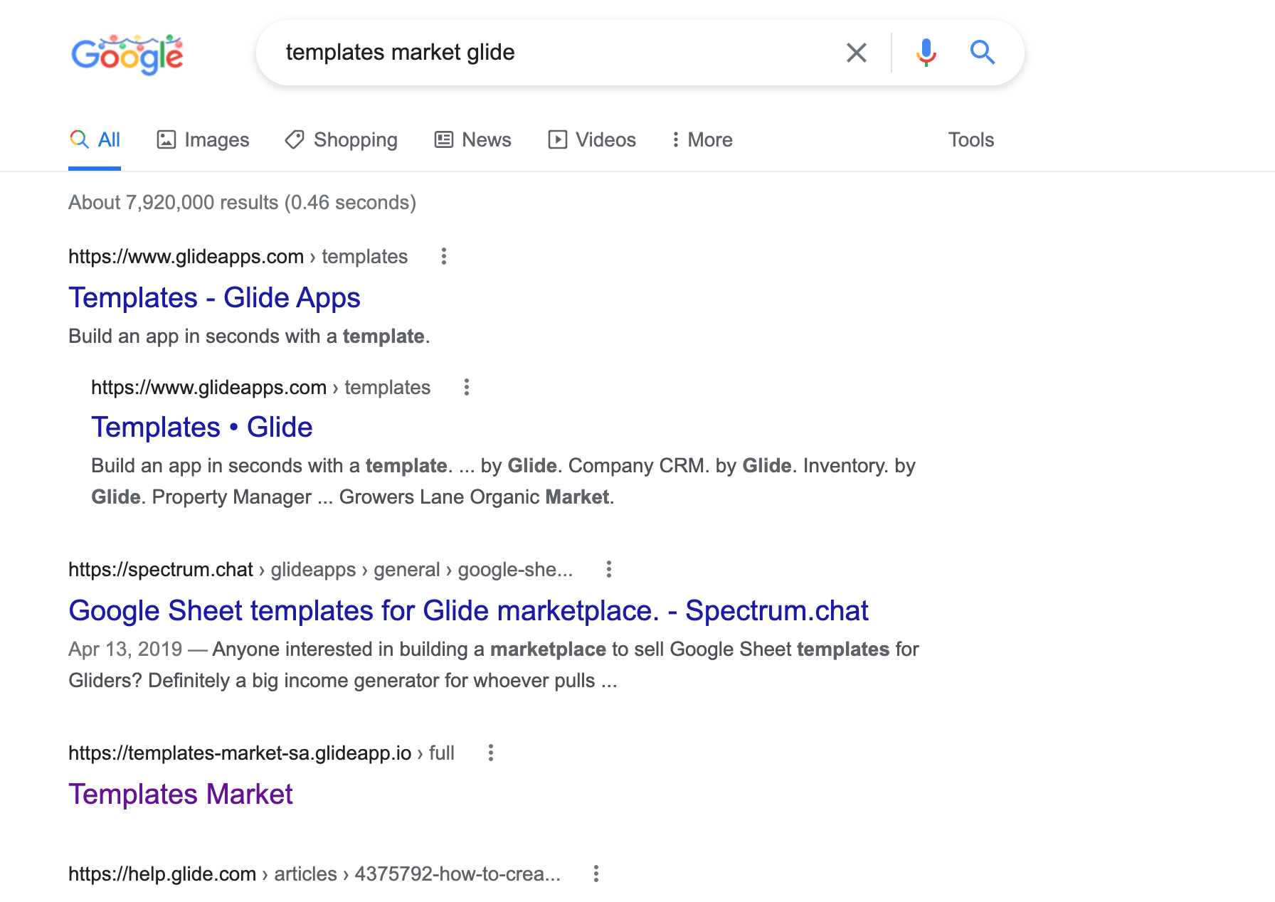Open the Templates - Glide Apps result
Image resolution: width=1275 pixels, height=902 pixels.
point(214,297)
